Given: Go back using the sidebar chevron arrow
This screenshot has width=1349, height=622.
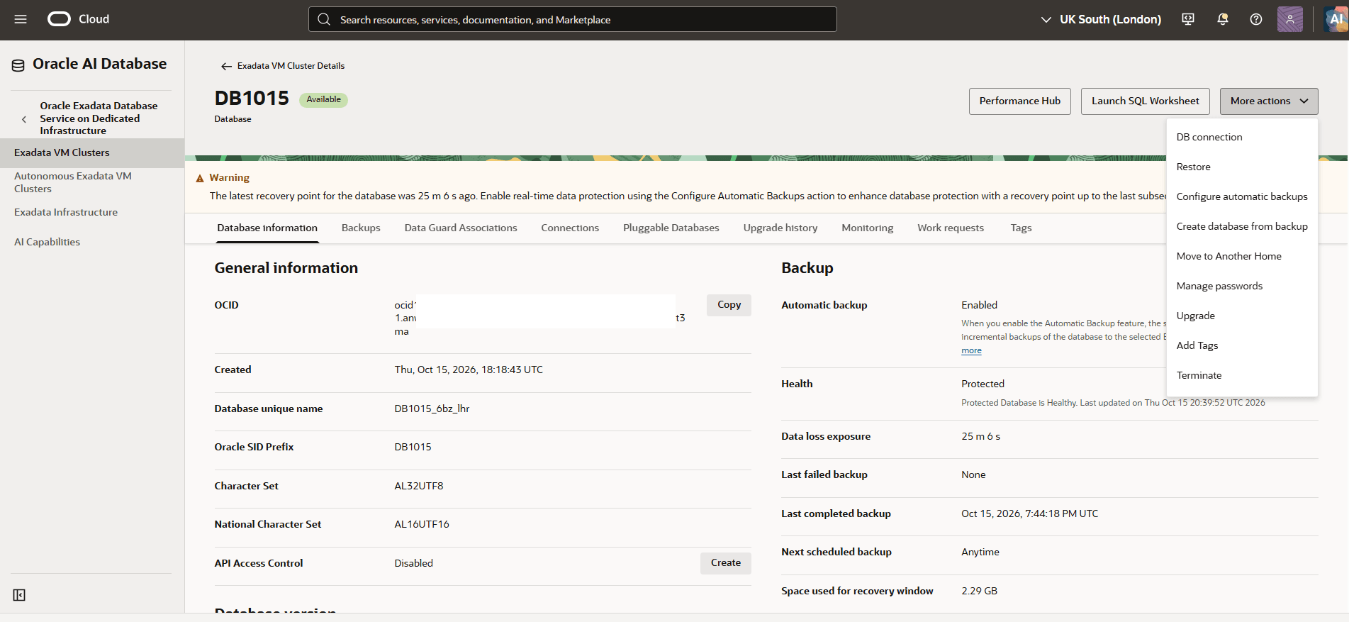Looking at the screenshot, I should pyautogui.click(x=24, y=119).
